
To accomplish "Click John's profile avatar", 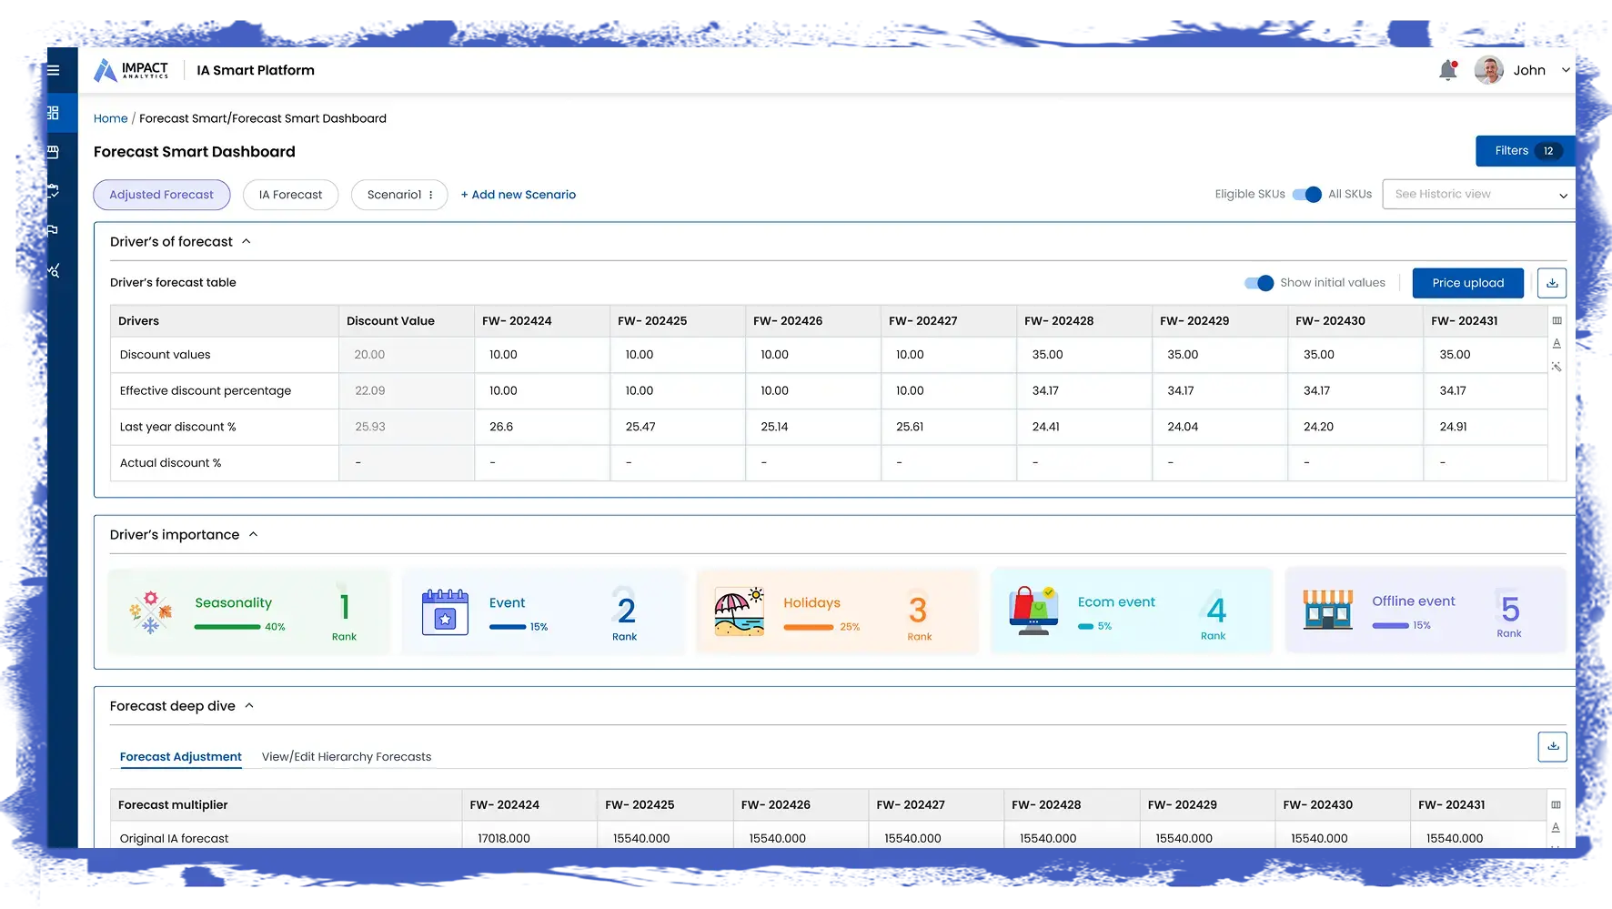I will pyautogui.click(x=1488, y=70).
